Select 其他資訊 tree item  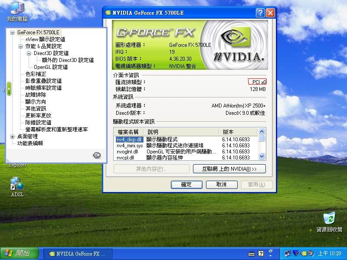(36, 109)
